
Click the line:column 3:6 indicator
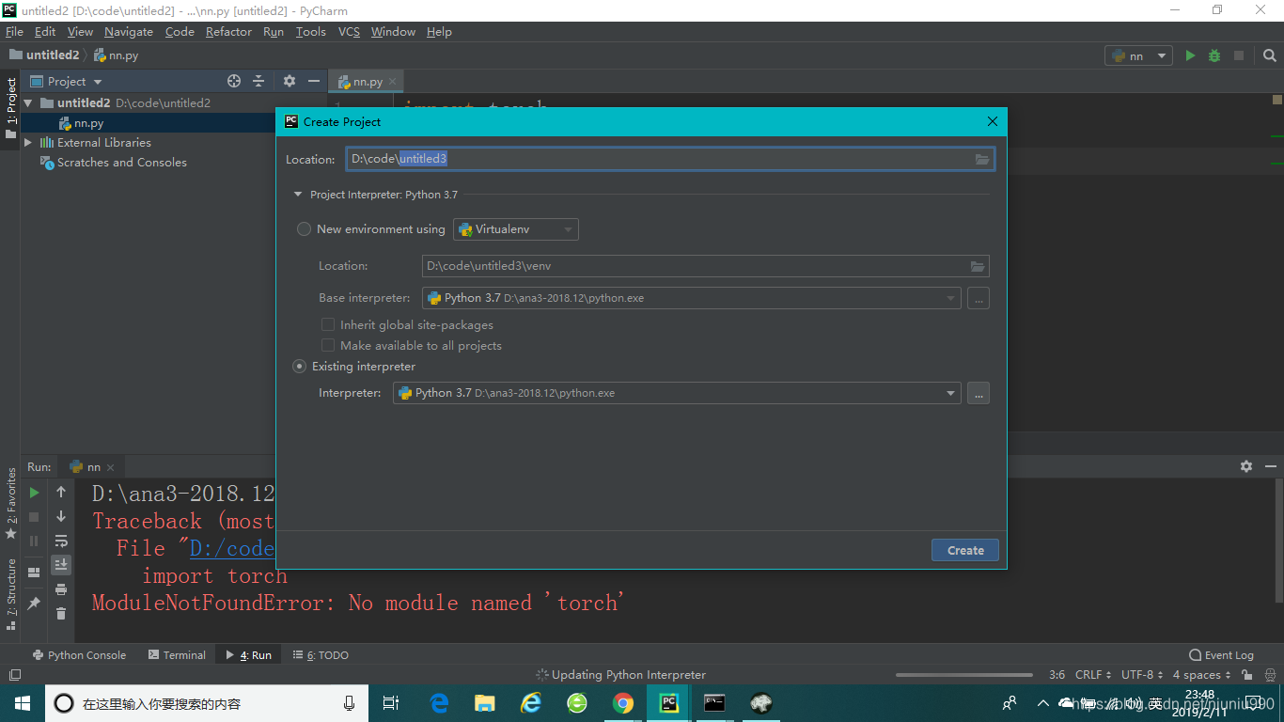(1057, 675)
